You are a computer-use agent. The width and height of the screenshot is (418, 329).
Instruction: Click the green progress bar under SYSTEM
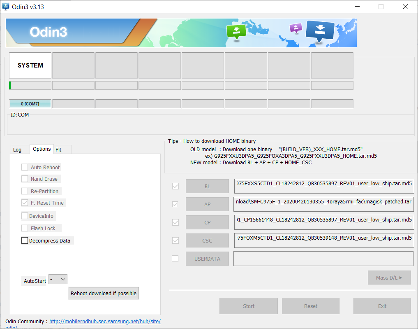30,86
